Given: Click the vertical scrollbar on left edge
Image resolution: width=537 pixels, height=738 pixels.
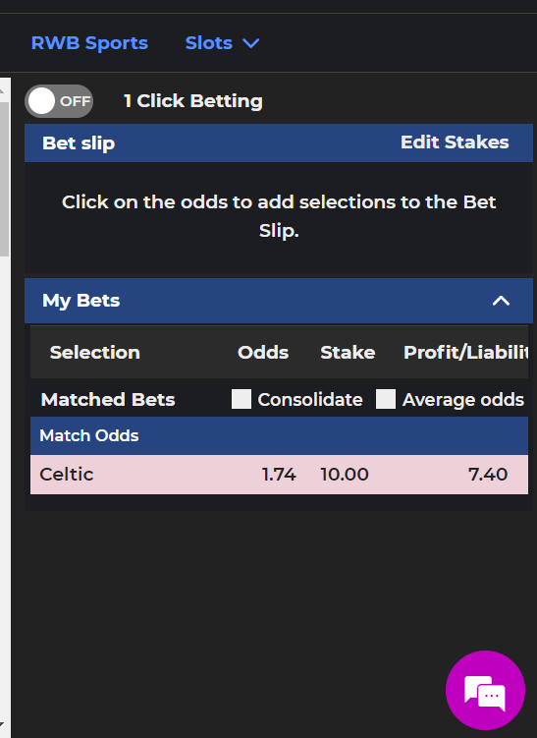Looking at the screenshot, I should (4, 179).
